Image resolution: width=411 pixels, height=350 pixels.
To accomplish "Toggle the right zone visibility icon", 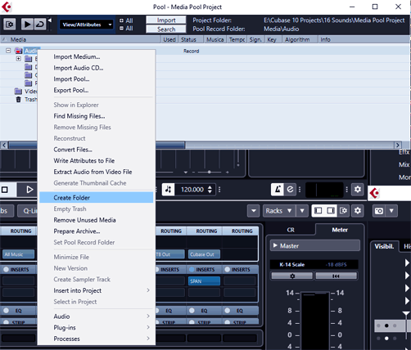I will click(331, 211).
